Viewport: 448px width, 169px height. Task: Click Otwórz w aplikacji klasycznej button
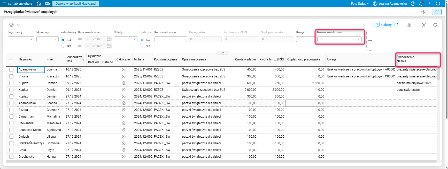pyautogui.click(x=76, y=4)
